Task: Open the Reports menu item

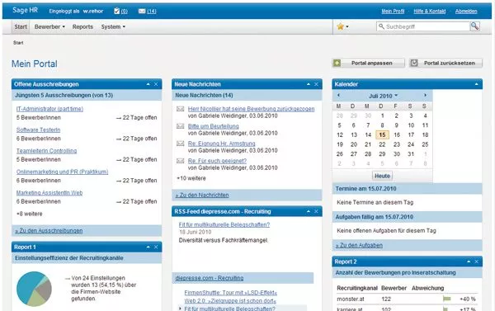Action: click(x=82, y=27)
